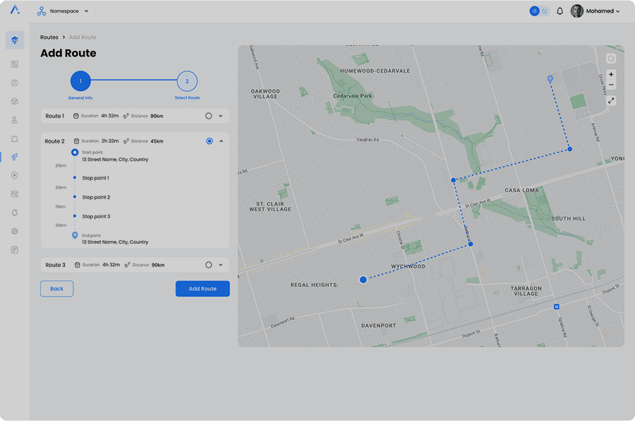
Task: Select the Route 3 radio button
Action: click(209, 265)
